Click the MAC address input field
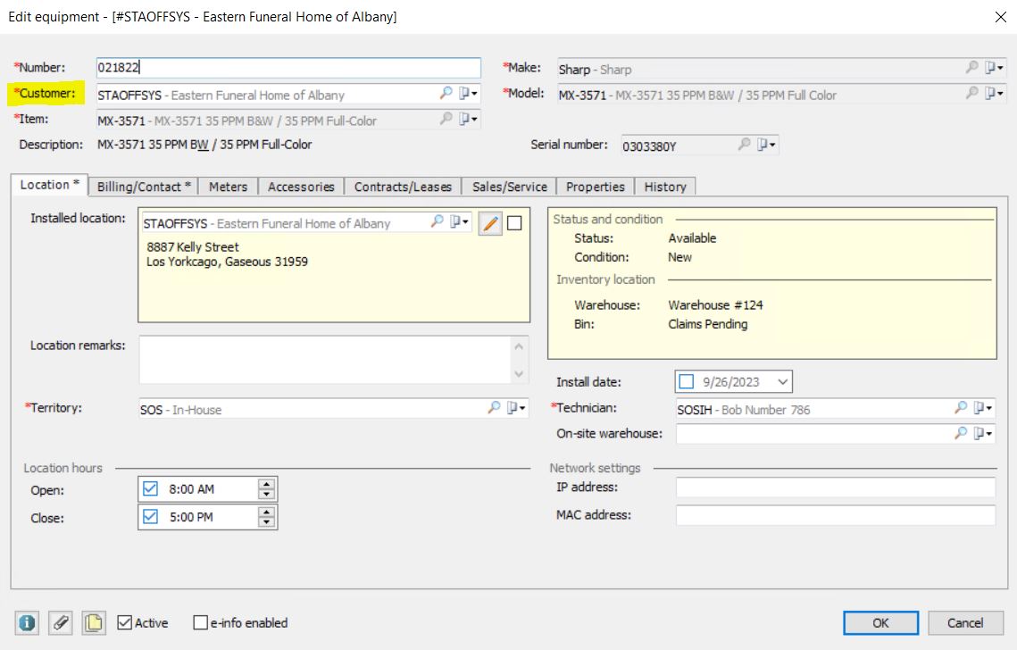This screenshot has width=1017, height=650. pyautogui.click(x=836, y=515)
